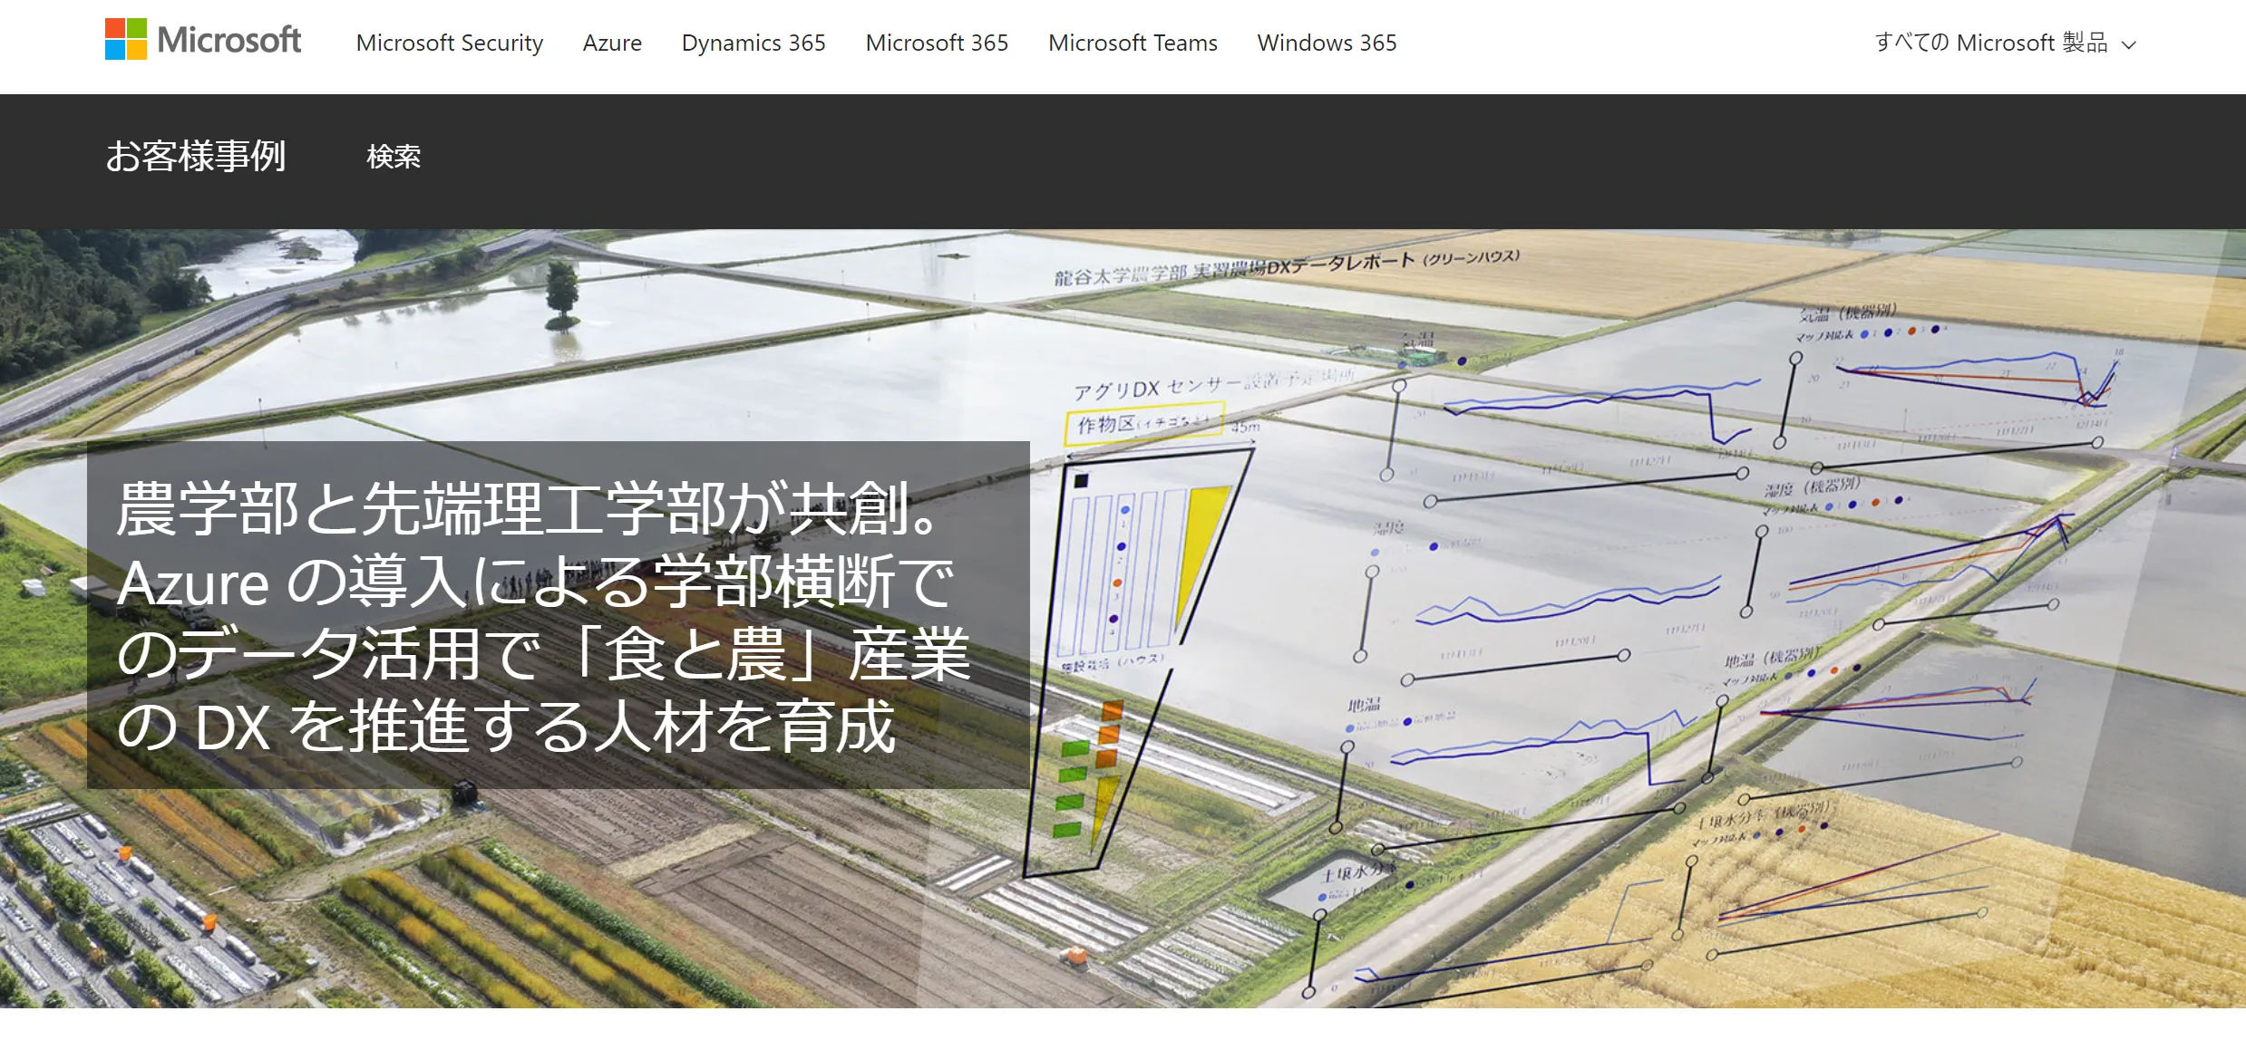Open the お客様事例 home link
Image resolution: width=2246 pixels, height=1040 pixels.
pos(196,156)
